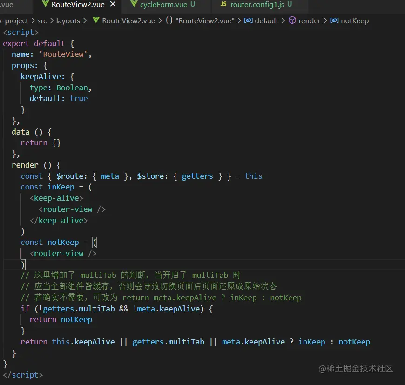Click the comment starting "应当全部组件皆缓存"
This screenshot has width=405, height=385.
pyautogui.click(x=149, y=286)
